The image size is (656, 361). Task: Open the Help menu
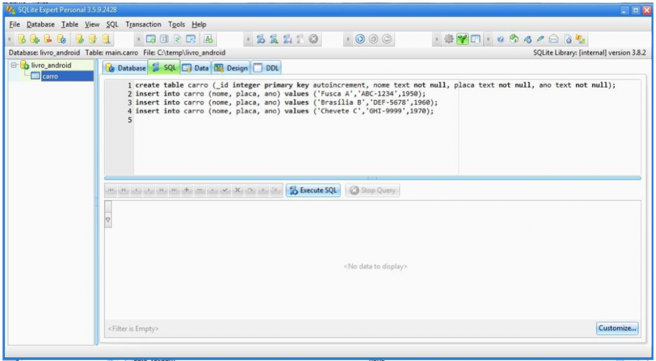tap(199, 24)
